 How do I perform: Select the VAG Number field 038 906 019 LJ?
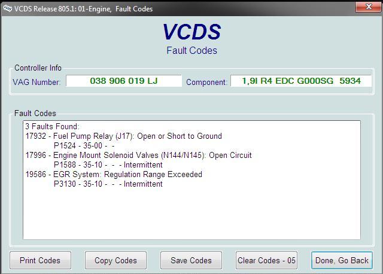click(x=124, y=81)
